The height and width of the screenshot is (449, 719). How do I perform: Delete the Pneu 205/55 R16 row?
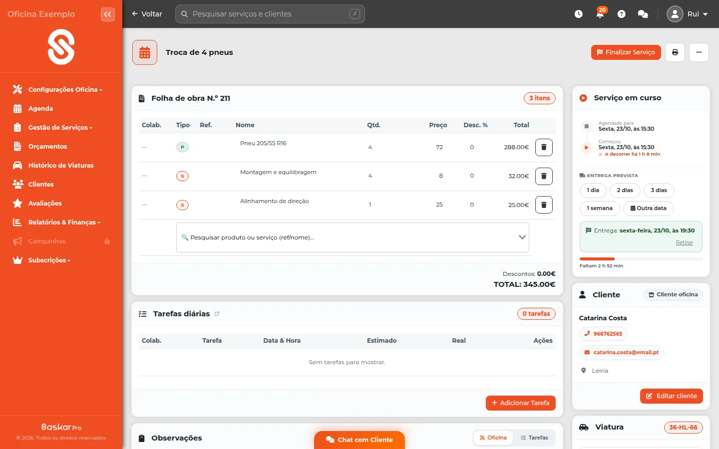click(544, 147)
